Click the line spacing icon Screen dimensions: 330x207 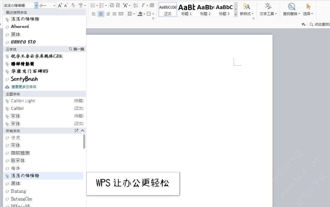[130, 14]
